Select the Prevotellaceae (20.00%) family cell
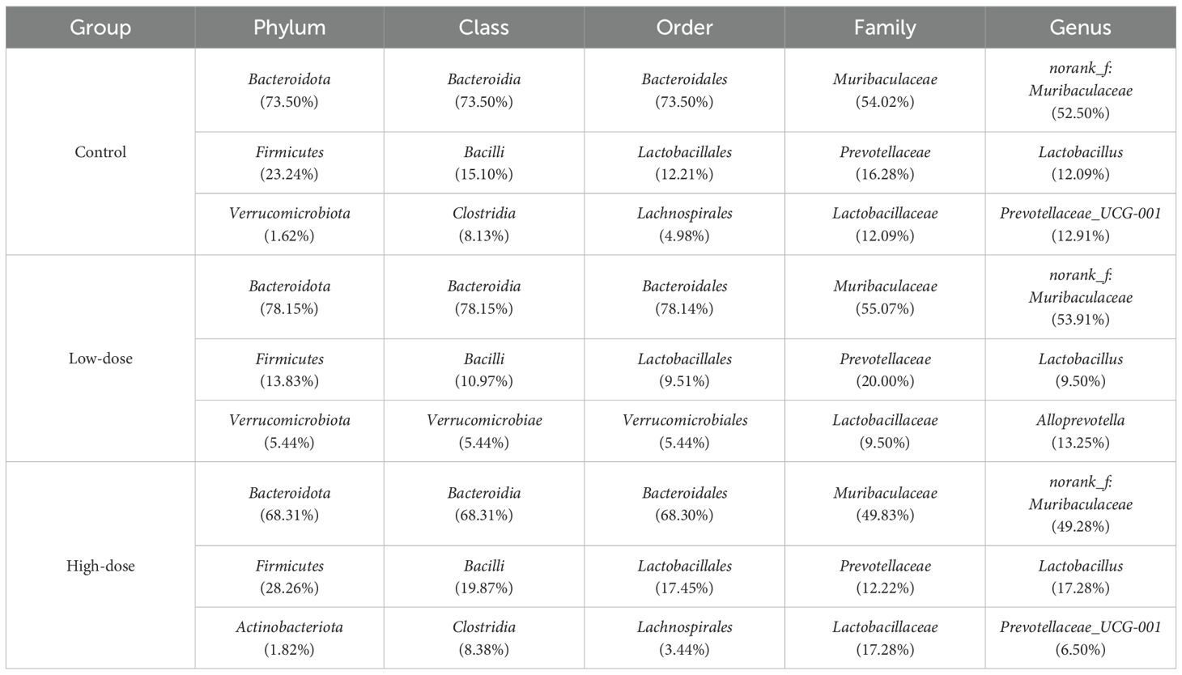The image size is (1182, 675). [885, 370]
